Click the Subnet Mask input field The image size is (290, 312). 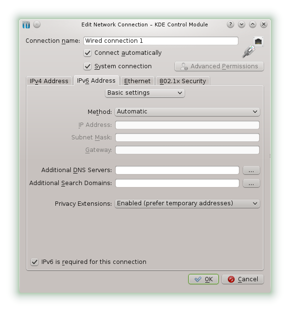pos(187,137)
